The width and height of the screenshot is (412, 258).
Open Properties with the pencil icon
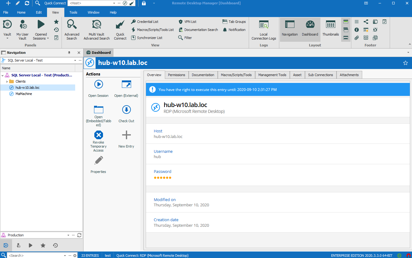point(98,161)
